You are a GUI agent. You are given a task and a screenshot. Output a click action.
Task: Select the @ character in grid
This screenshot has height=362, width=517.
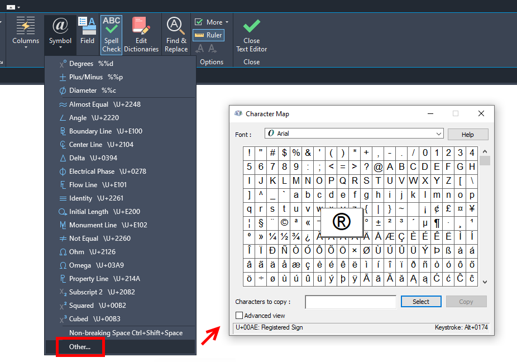tap(378, 167)
